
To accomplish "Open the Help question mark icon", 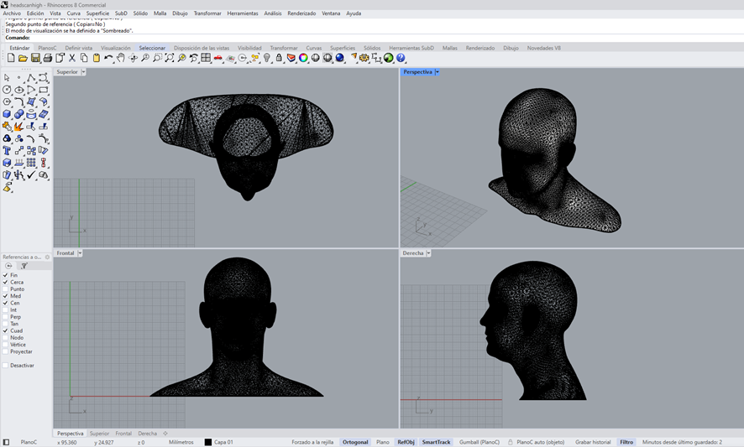I will point(401,59).
